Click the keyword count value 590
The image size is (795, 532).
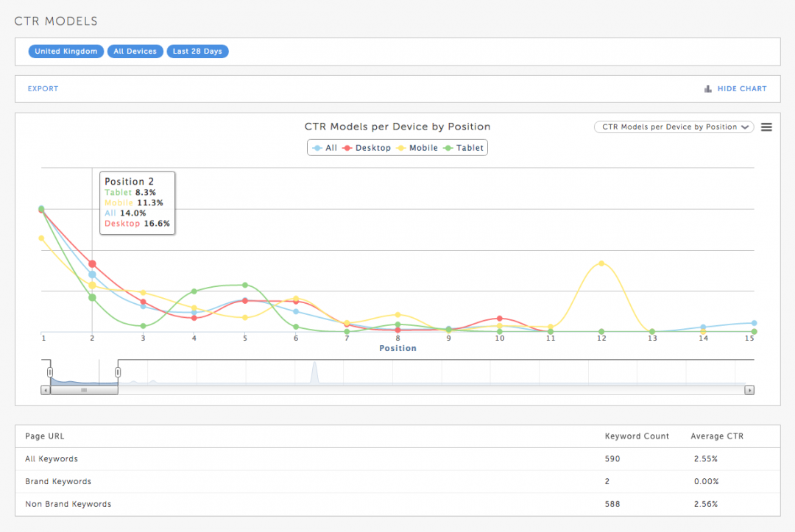(612, 459)
